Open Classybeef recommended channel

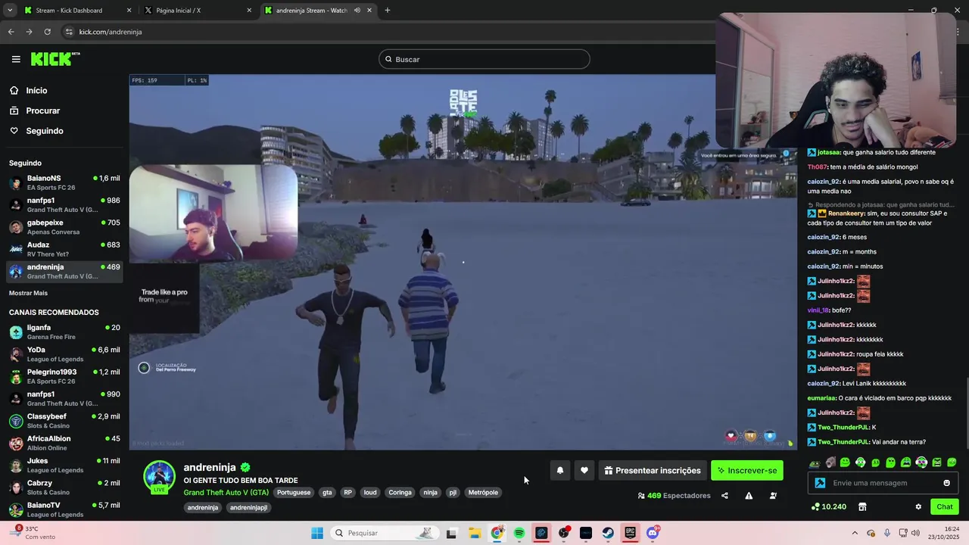point(64,421)
